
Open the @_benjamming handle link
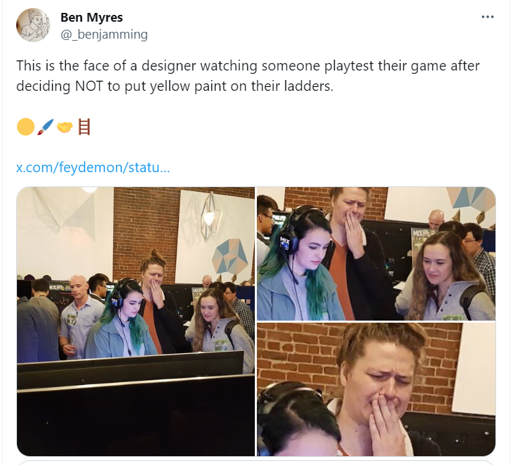pyautogui.click(x=104, y=34)
